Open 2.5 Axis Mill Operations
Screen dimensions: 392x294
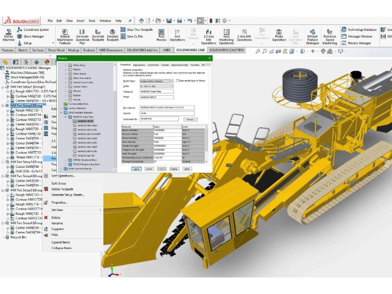(x=209, y=37)
